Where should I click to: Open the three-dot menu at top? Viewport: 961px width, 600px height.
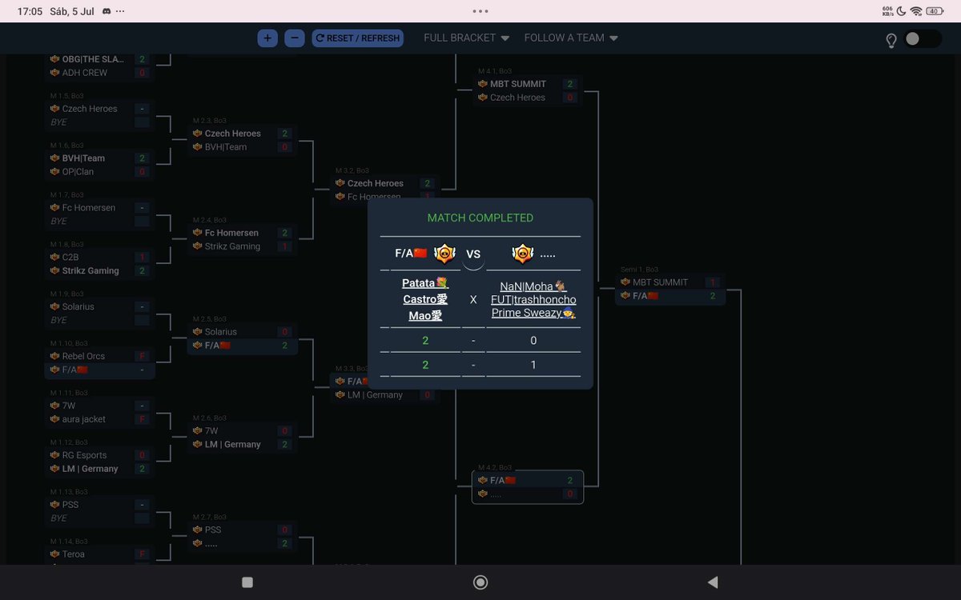[x=480, y=11]
